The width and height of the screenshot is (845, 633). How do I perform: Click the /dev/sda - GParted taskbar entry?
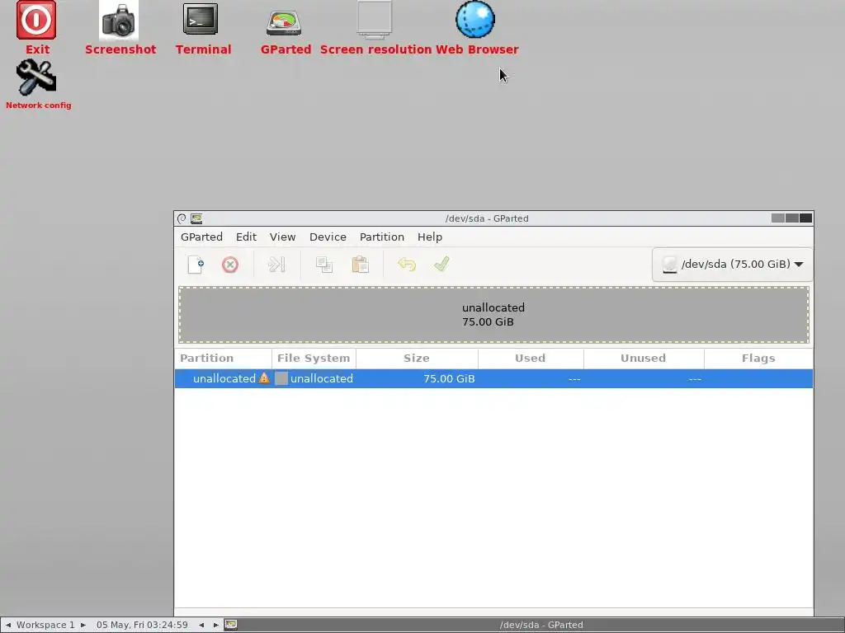[x=541, y=625]
